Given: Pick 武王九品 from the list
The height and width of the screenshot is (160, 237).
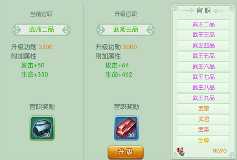Looking at the screenshot, I should (203, 98).
